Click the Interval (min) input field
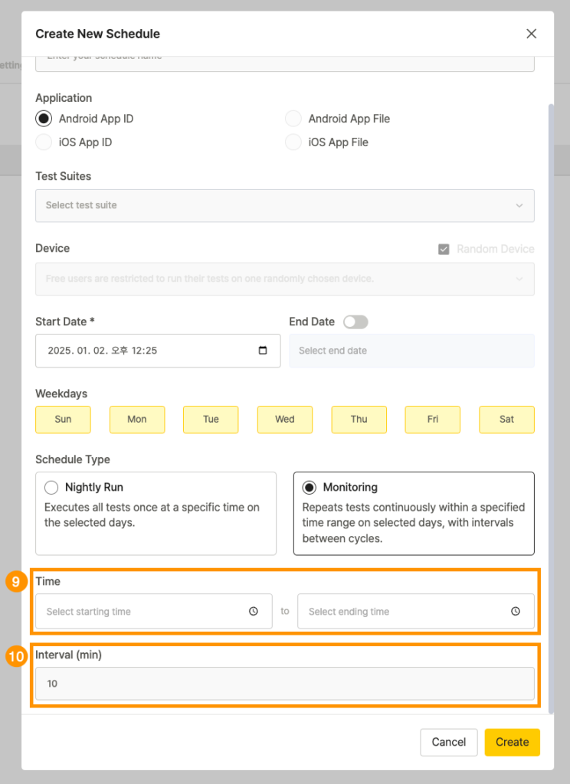The image size is (570, 784). (x=285, y=684)
